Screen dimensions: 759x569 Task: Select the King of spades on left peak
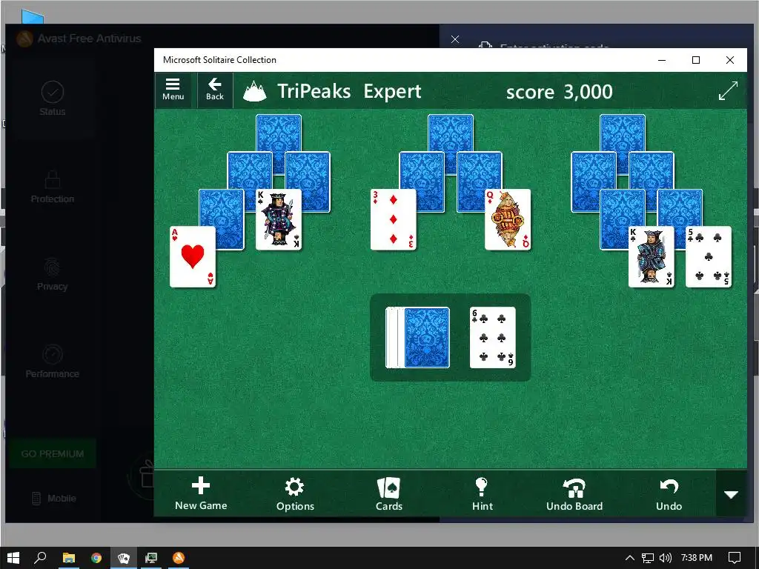279,219
